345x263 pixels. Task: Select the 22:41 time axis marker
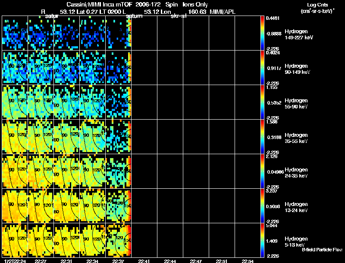144,261
